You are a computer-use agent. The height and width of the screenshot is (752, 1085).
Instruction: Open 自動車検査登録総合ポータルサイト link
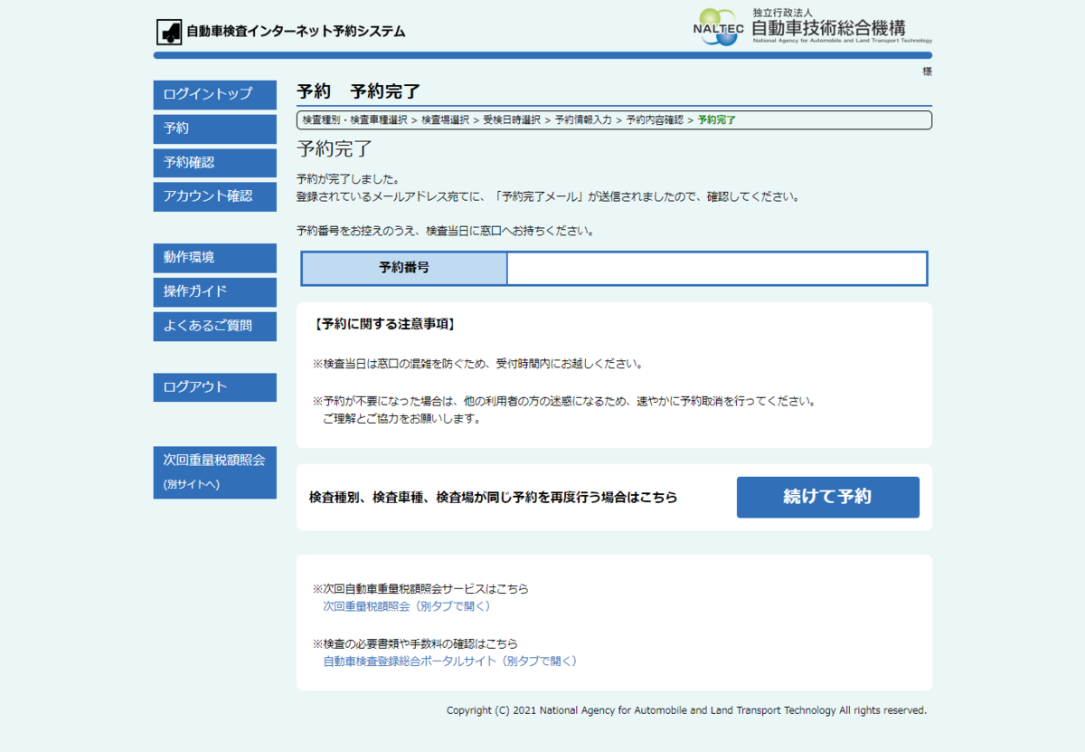[449, 662]
